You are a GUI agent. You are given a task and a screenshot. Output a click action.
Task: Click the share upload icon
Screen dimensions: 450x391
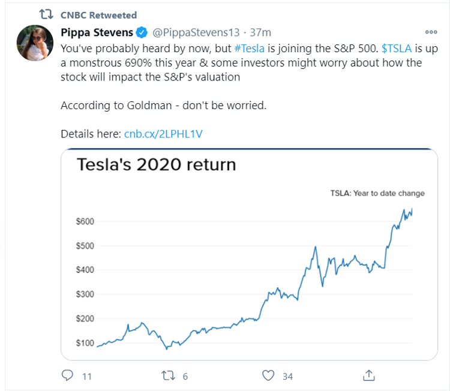369,376
